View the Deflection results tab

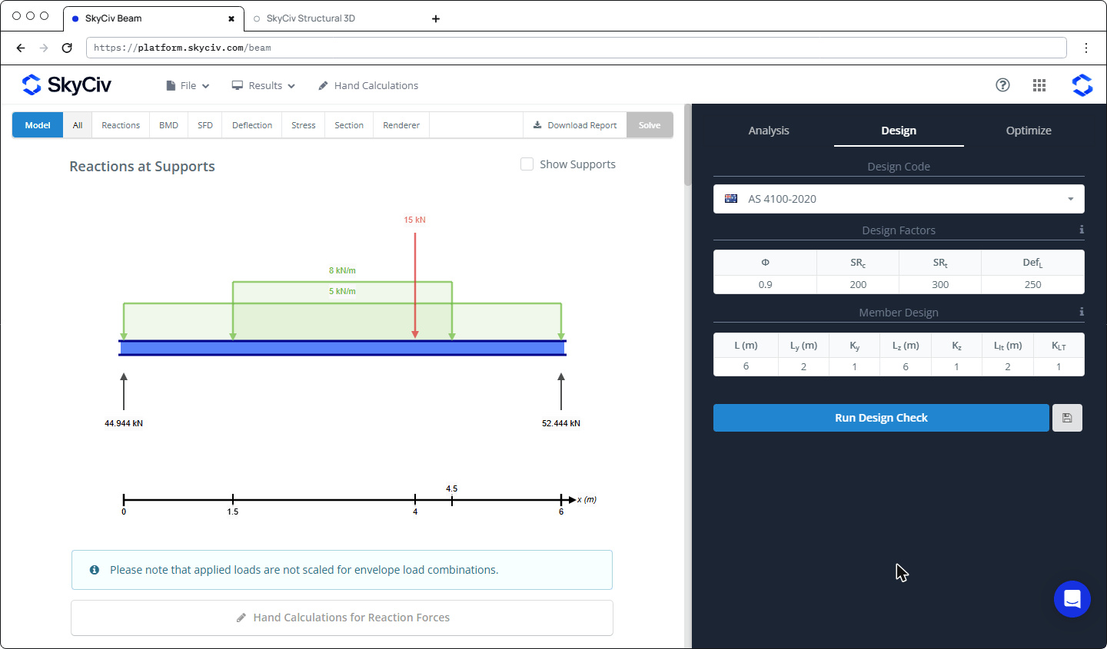point(252,125)
